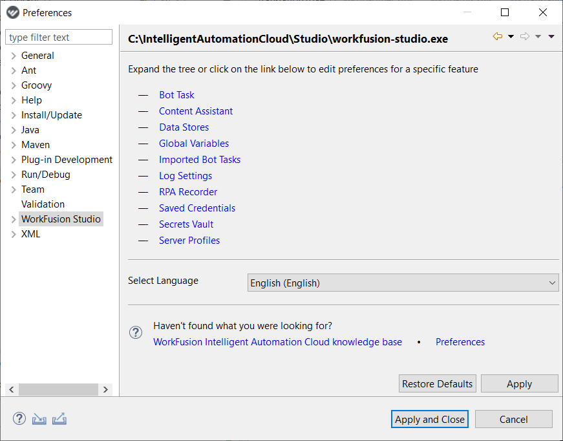Expand the Help tree node
Viewport: 563px width, 441px height.
tap(14, 100)
